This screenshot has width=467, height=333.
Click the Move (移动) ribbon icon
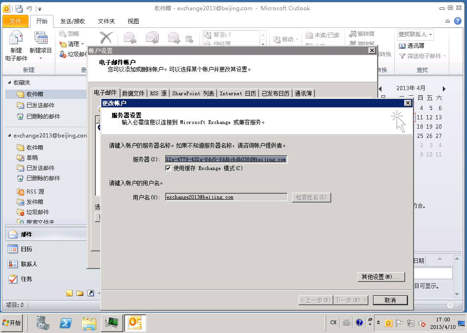(277, 39)
